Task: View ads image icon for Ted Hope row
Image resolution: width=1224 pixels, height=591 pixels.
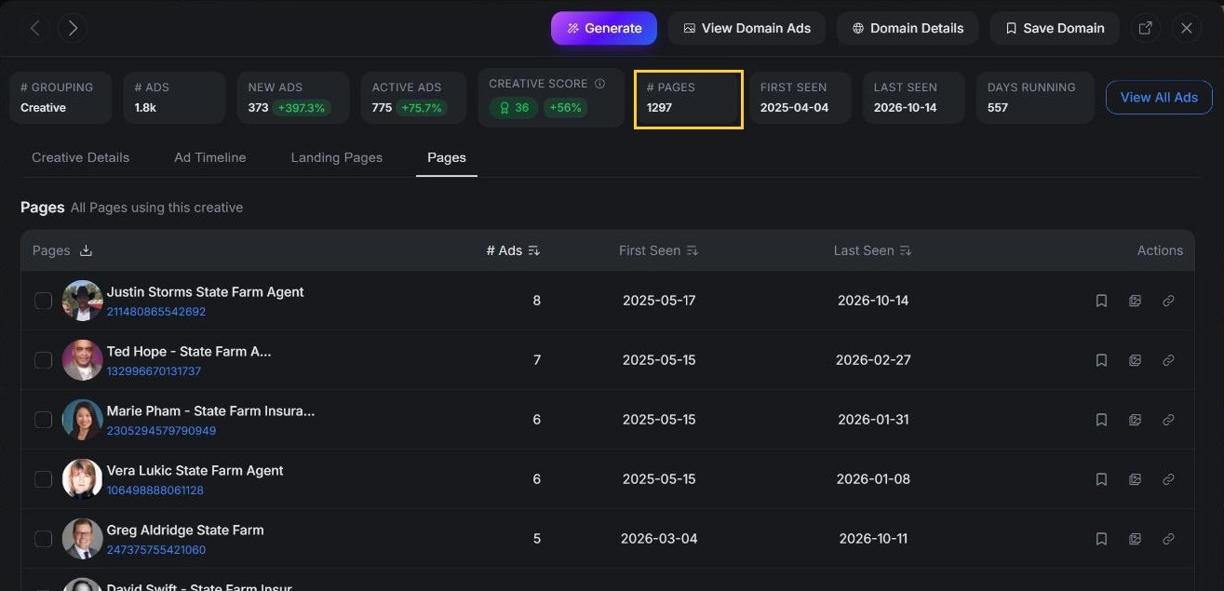Action: pos(1135,360)
